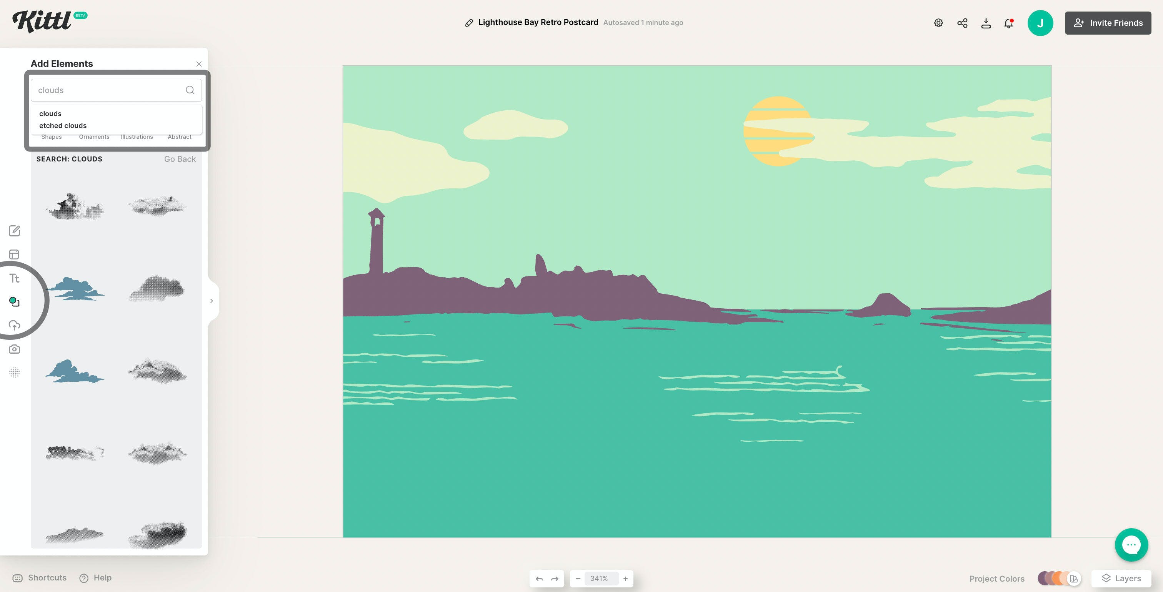Open the chat support bubble
The image size is (1163, 592).
[x=1131, y=545]
